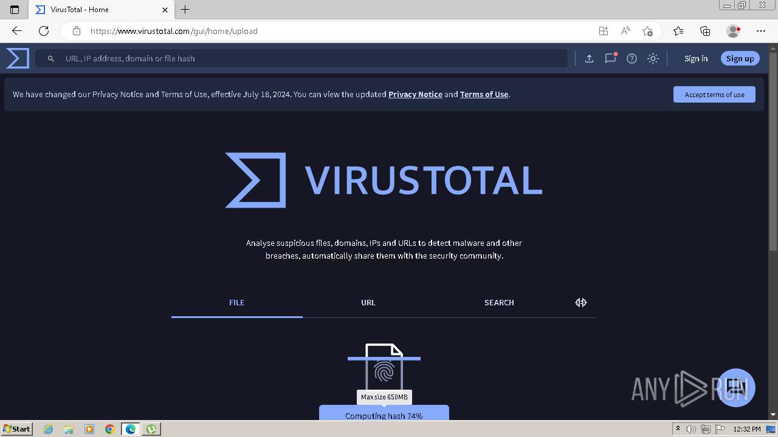Switch to the FILE tab
The width and height of the screenshot is (778, 437).
click(237, 302)
